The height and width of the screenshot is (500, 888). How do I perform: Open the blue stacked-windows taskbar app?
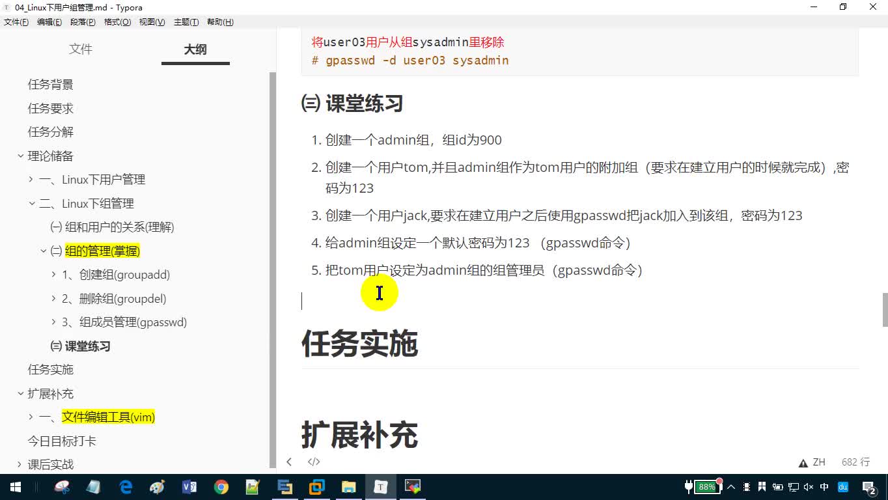(285, 487)
